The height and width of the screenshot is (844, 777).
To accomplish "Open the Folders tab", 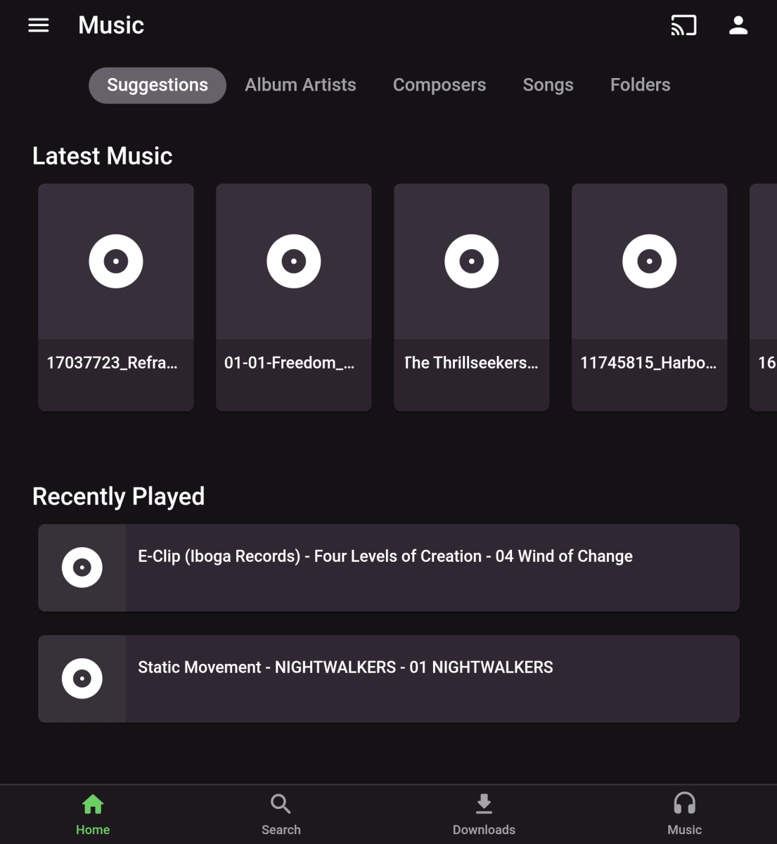I will (640, 85).
